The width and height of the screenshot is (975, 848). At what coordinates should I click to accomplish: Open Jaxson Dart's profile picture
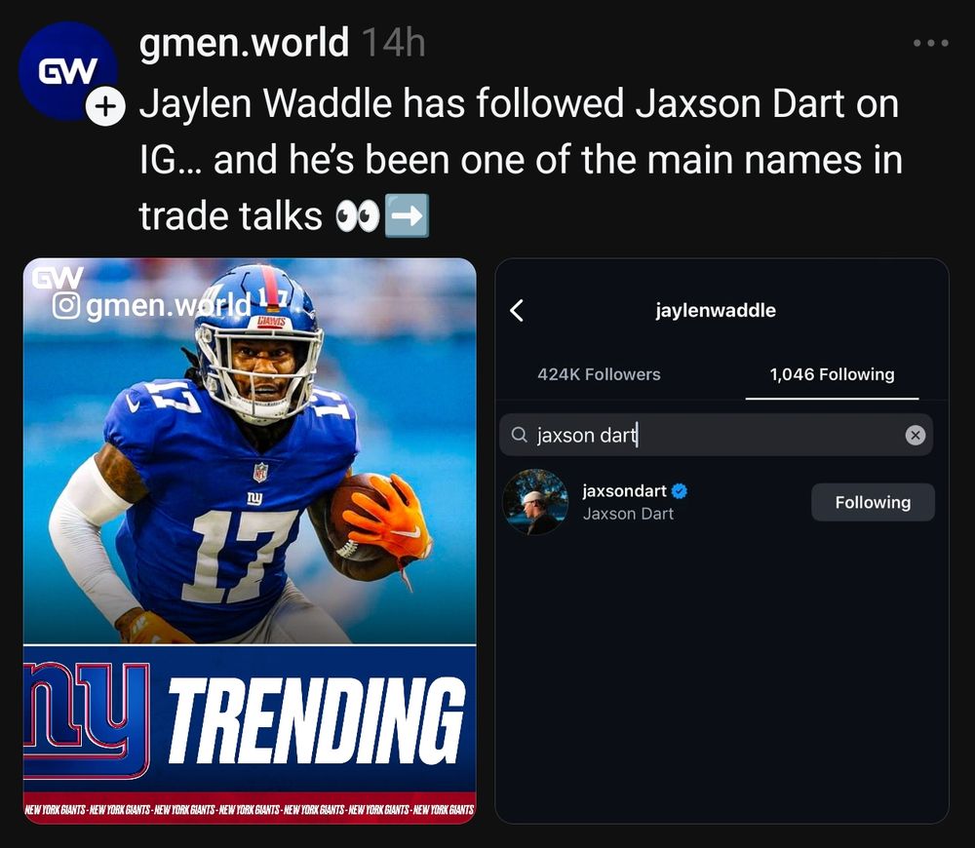click(535, 502)
